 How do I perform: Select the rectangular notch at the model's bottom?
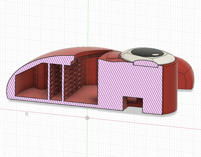tap(133, 104)
